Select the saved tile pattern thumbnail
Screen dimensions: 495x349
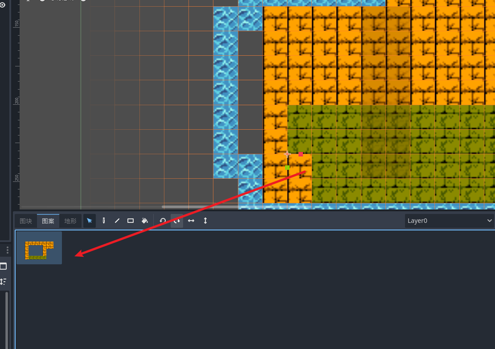[x=39, y=248]
